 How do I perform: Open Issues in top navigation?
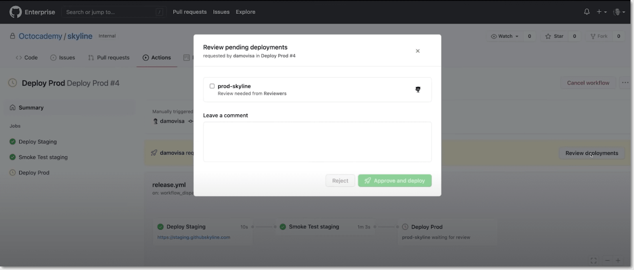point(221,12)
